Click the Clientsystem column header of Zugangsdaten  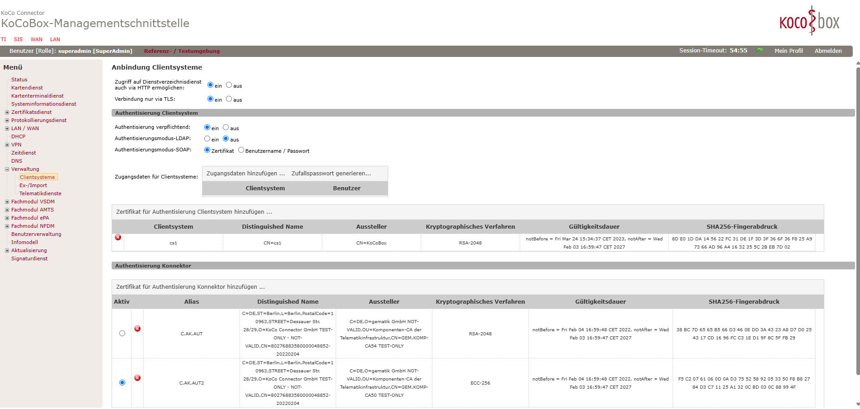click(265, 188)
